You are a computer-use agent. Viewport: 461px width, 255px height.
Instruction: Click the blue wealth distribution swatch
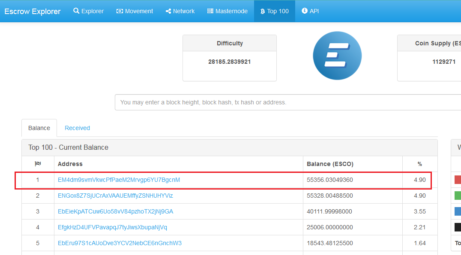[x=458, y=211]
